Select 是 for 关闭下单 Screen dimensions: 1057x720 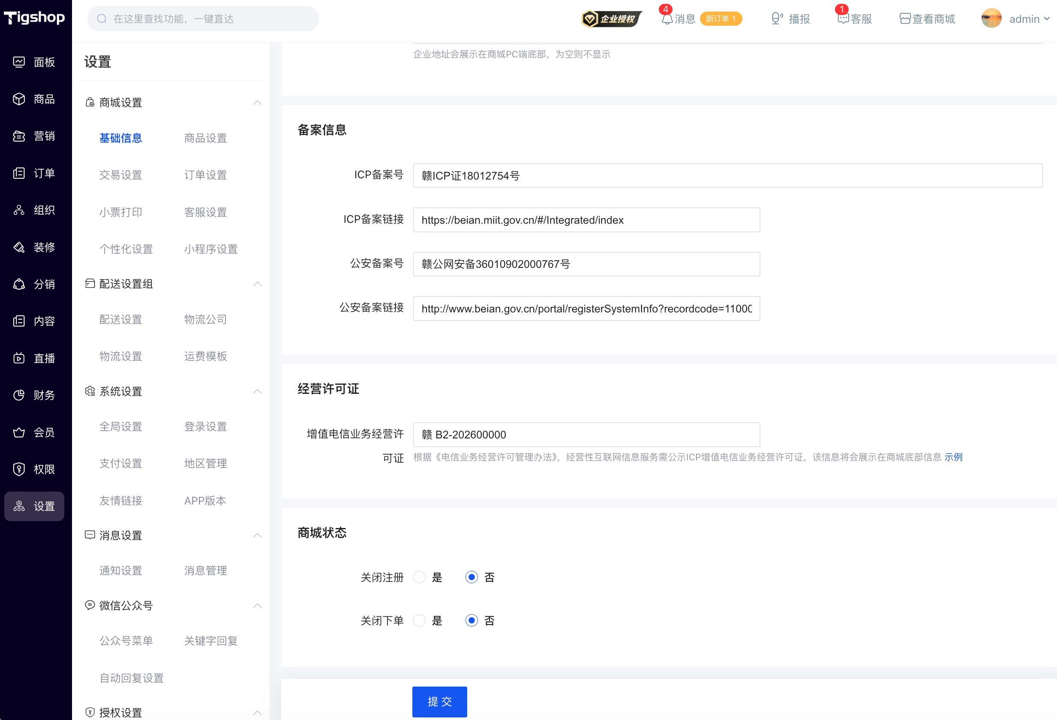[419, 621]
